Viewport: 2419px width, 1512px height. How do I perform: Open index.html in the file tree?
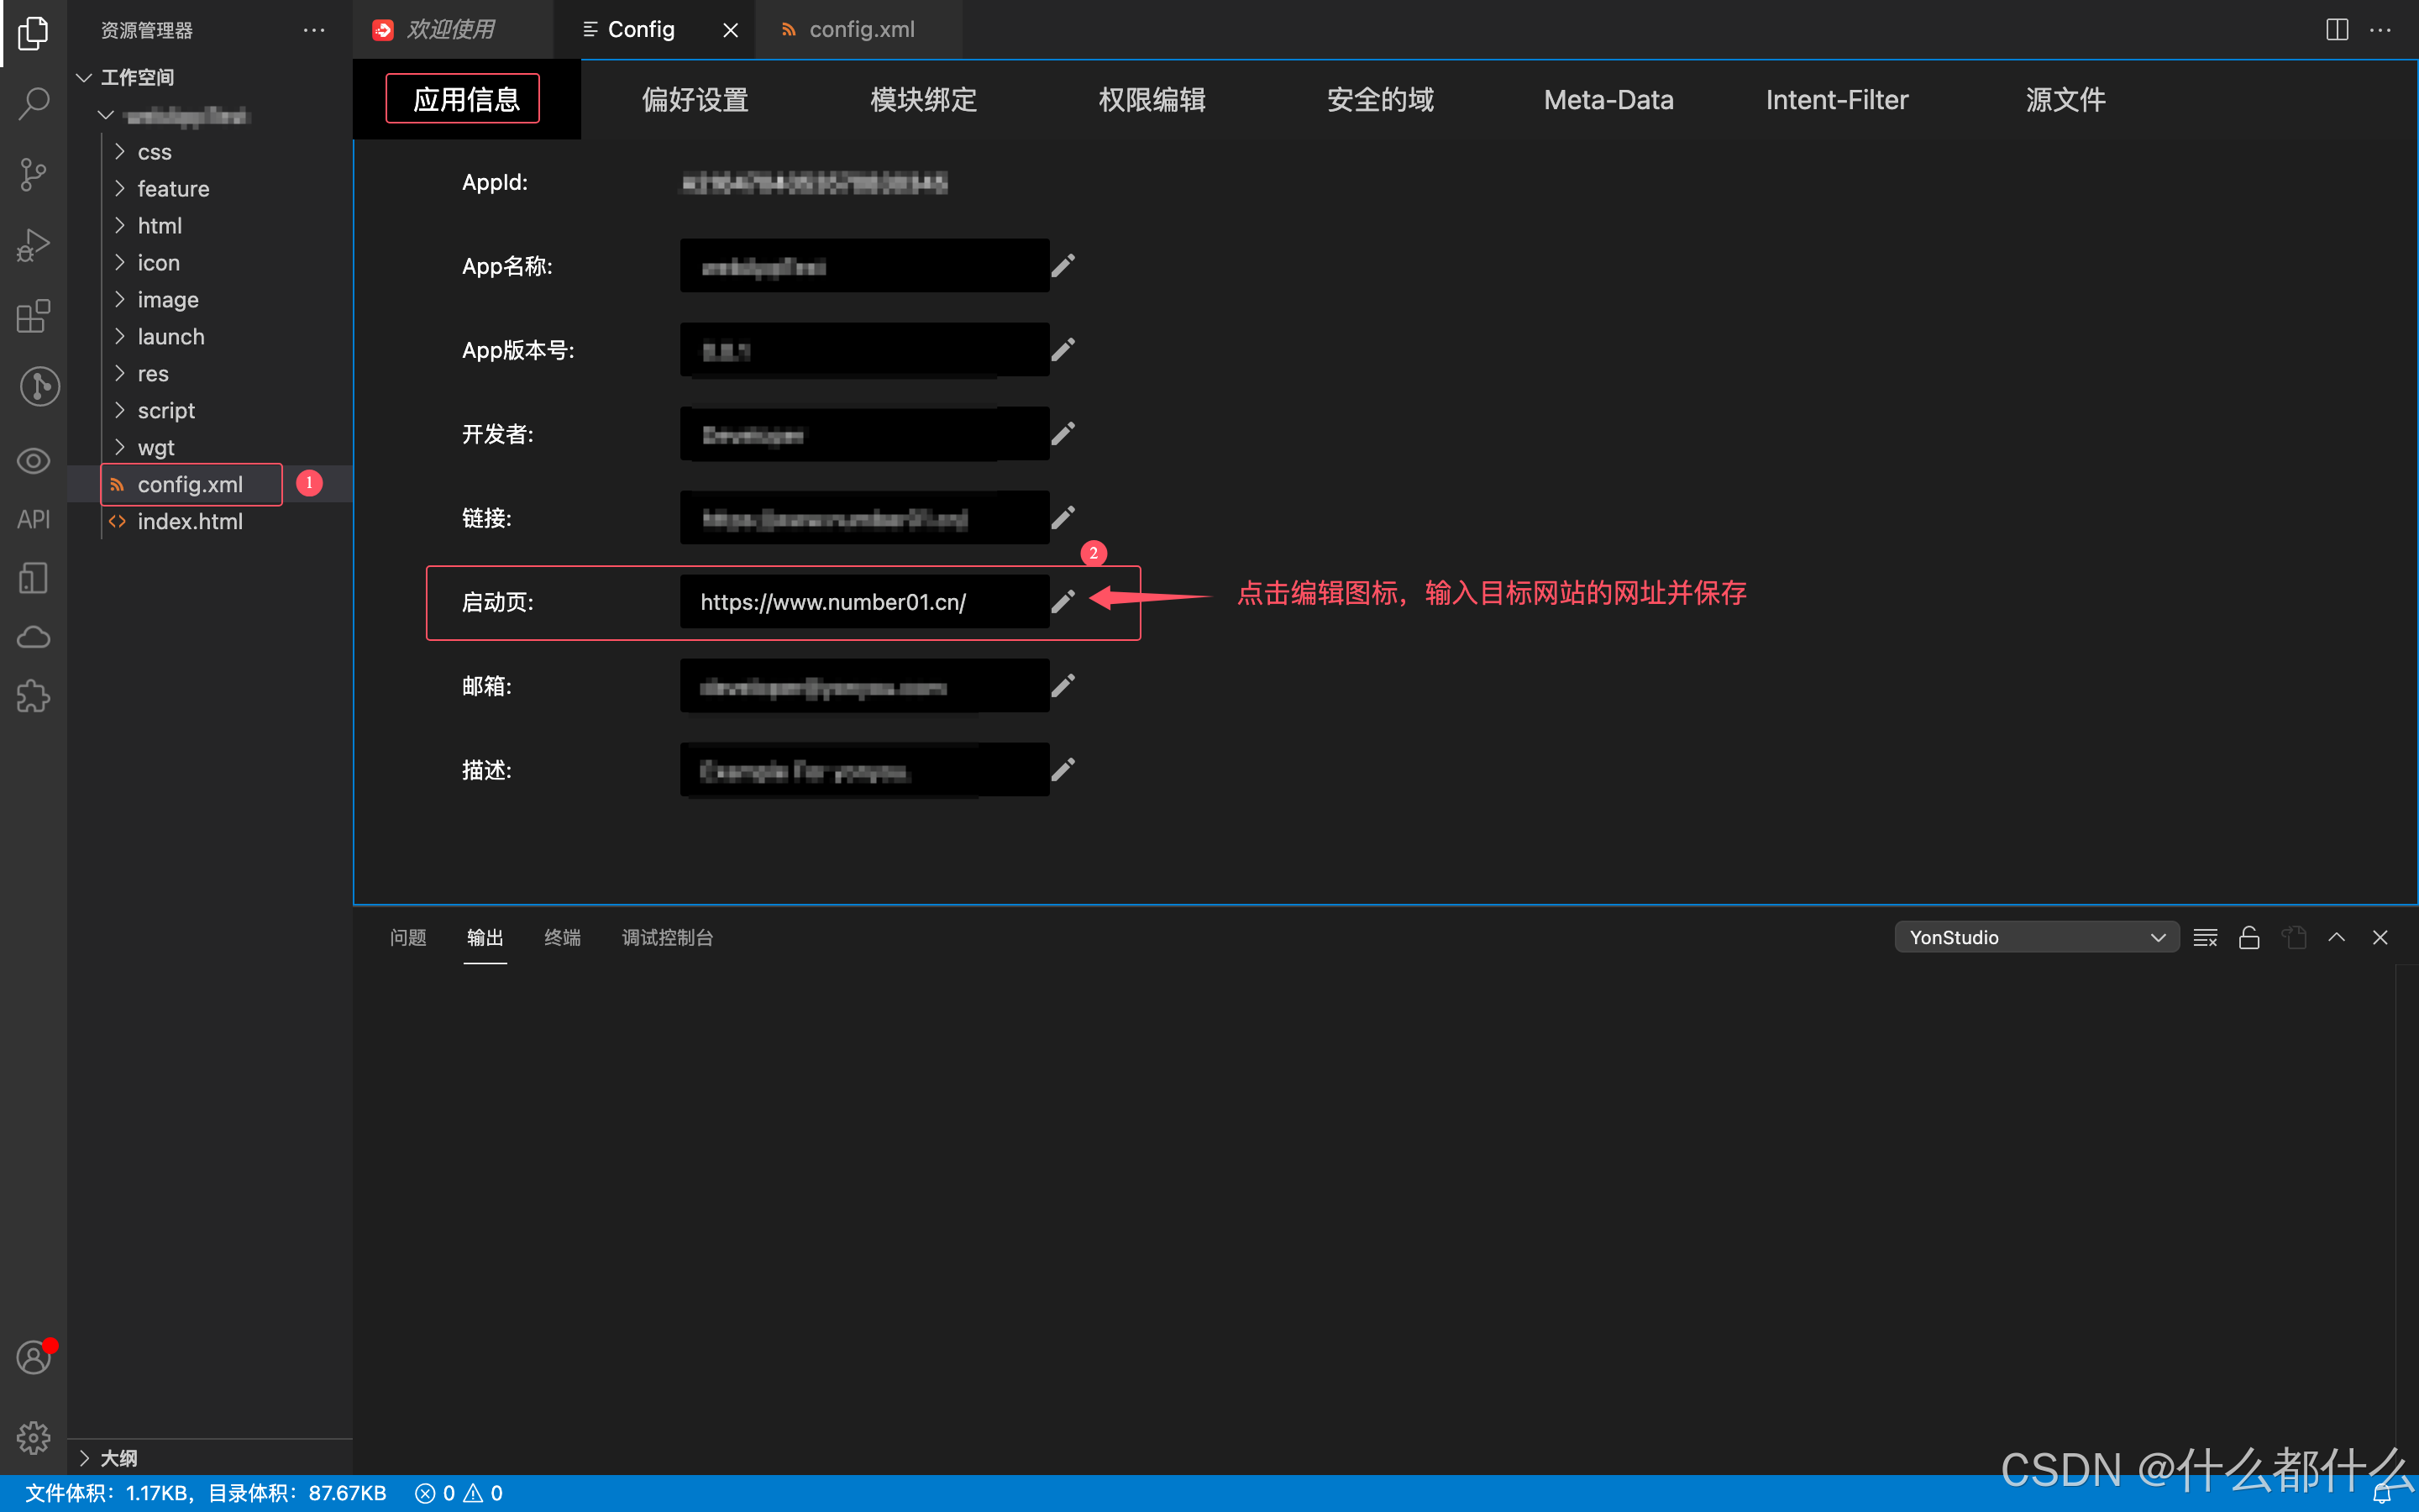pos(190,521)
